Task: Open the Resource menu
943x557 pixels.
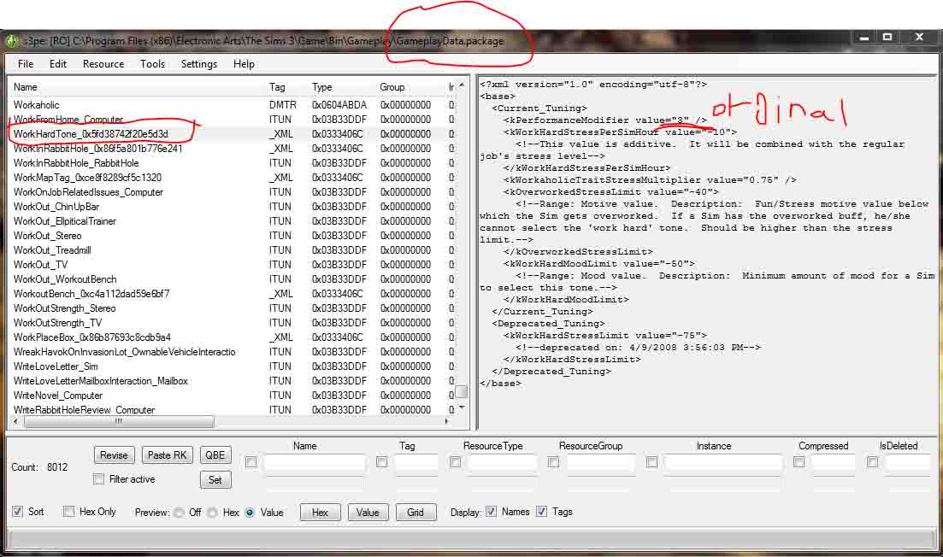Action: click(103, 64)
